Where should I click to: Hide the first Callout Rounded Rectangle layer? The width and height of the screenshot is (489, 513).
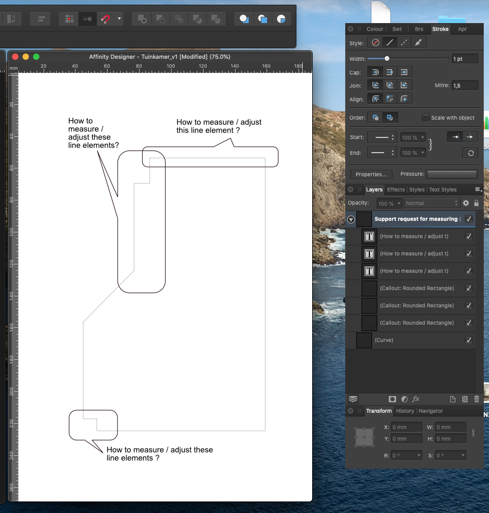469,288
